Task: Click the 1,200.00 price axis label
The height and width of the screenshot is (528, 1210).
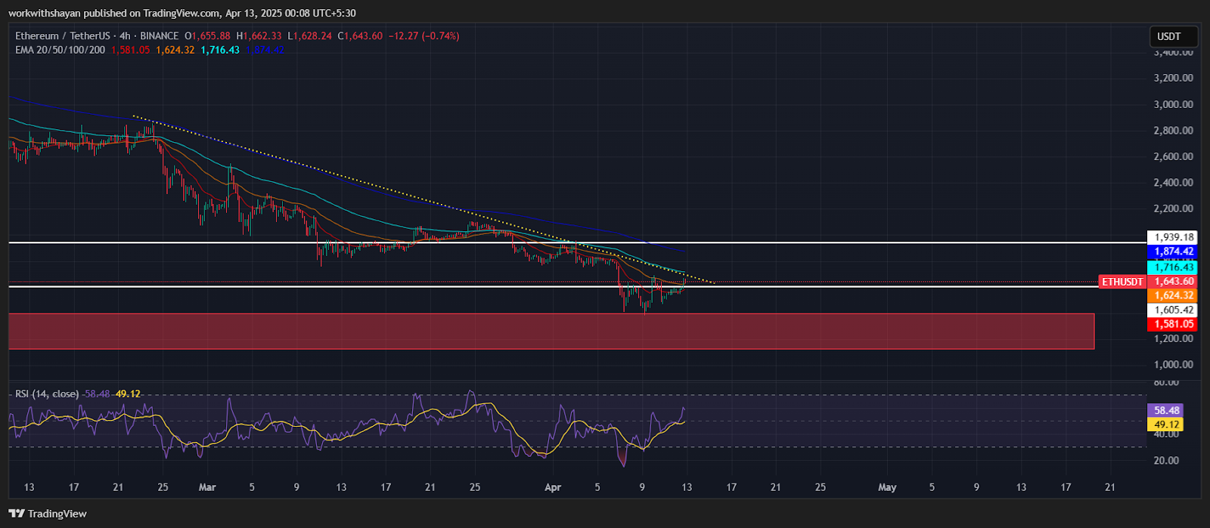Action: tap(1174, 338)
